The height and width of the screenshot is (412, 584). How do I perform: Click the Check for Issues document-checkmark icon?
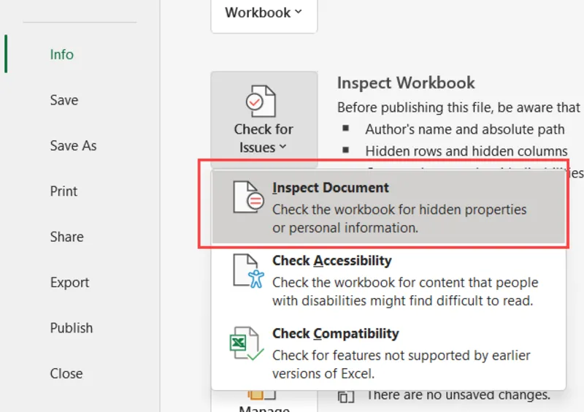click(260, 102)
